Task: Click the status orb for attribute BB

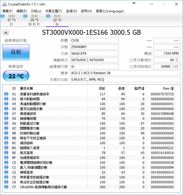Action: pyautogui.click(x=6, y=138)
